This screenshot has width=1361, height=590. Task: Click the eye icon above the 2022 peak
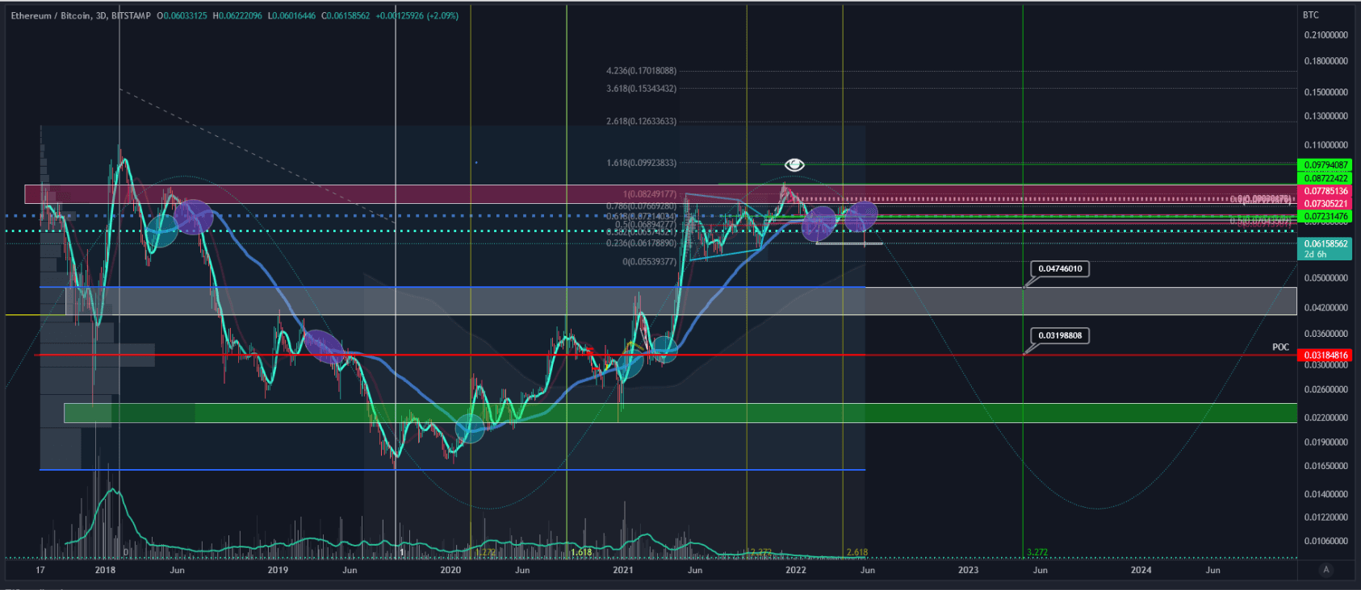pos(794,164)
